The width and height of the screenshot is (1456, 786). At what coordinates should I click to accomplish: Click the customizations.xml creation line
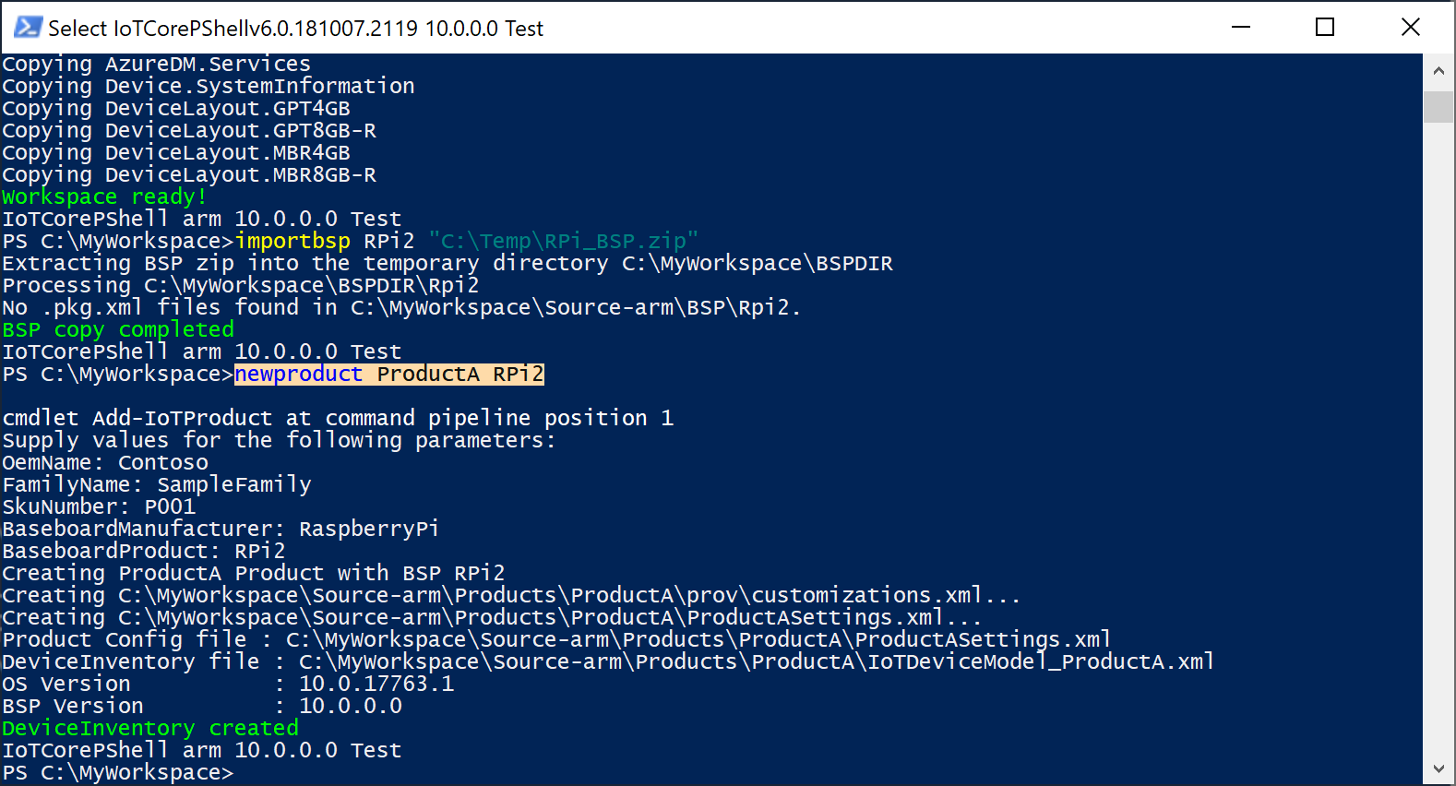pos(511,595)
